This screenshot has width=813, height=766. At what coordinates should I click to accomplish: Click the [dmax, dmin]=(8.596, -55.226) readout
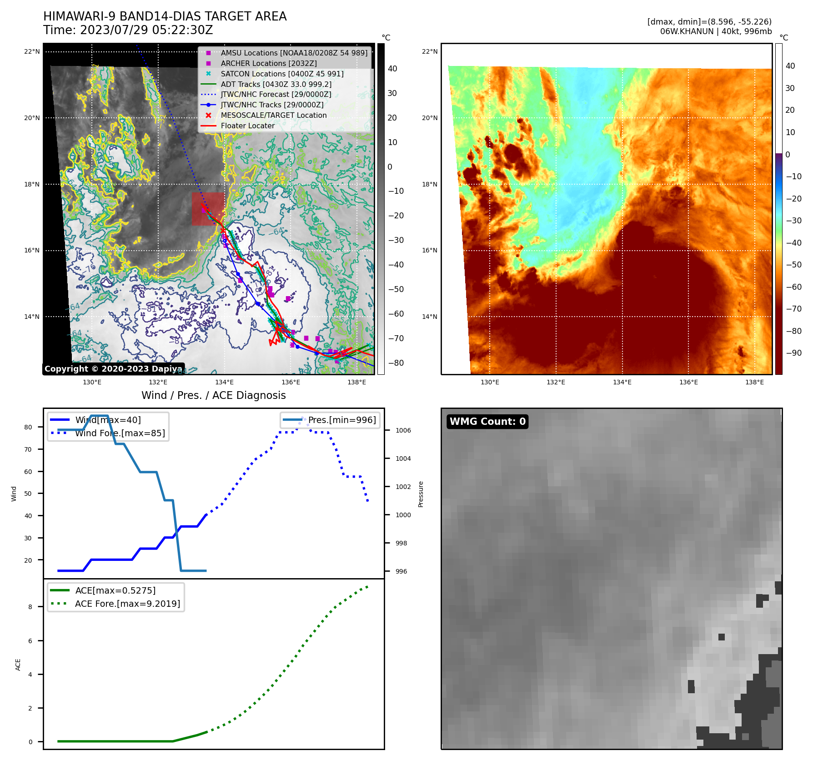(x=709, y=22)
